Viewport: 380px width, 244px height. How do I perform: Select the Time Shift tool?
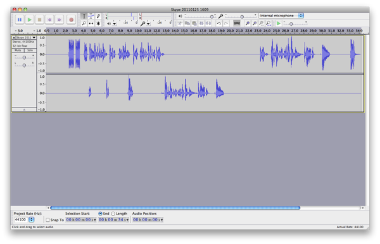coord(91,23)
